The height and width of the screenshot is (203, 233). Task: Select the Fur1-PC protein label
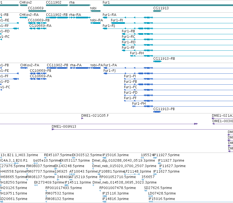click(131, 87)
